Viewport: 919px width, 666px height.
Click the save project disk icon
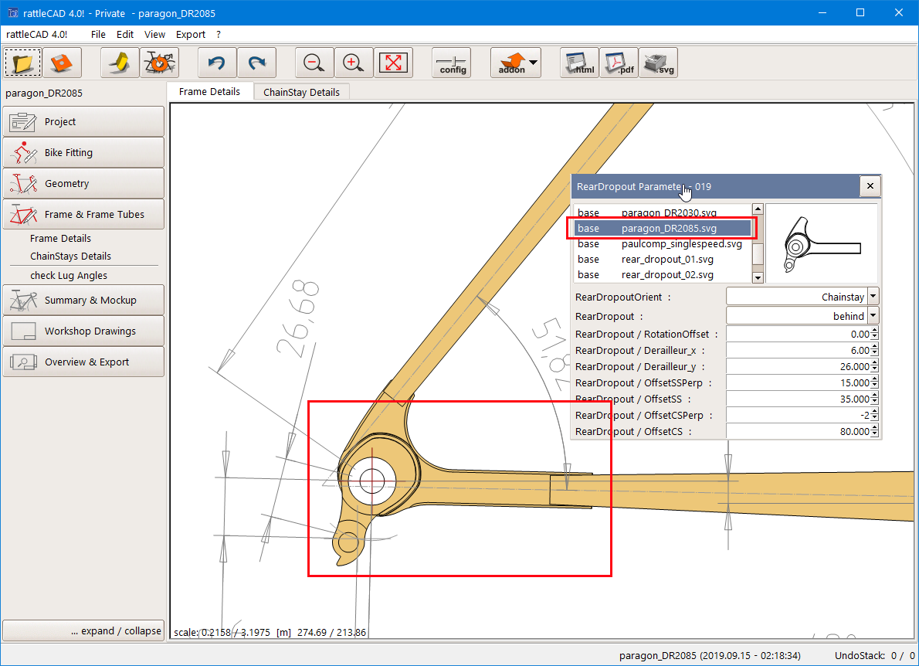pyautogui.click(x=62, y=63)
